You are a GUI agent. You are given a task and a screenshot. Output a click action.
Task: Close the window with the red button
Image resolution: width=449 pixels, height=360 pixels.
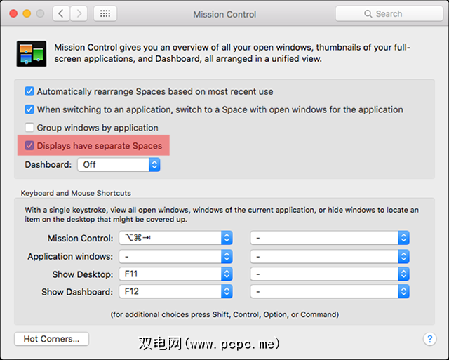pyautogui.click(x=13, y=13)
